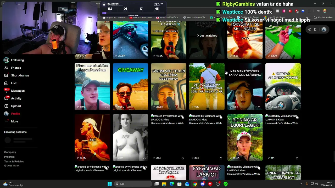Open Microsoft Store from the taskbar
Screen dimensions: 335x188
[x=180, y=184]
